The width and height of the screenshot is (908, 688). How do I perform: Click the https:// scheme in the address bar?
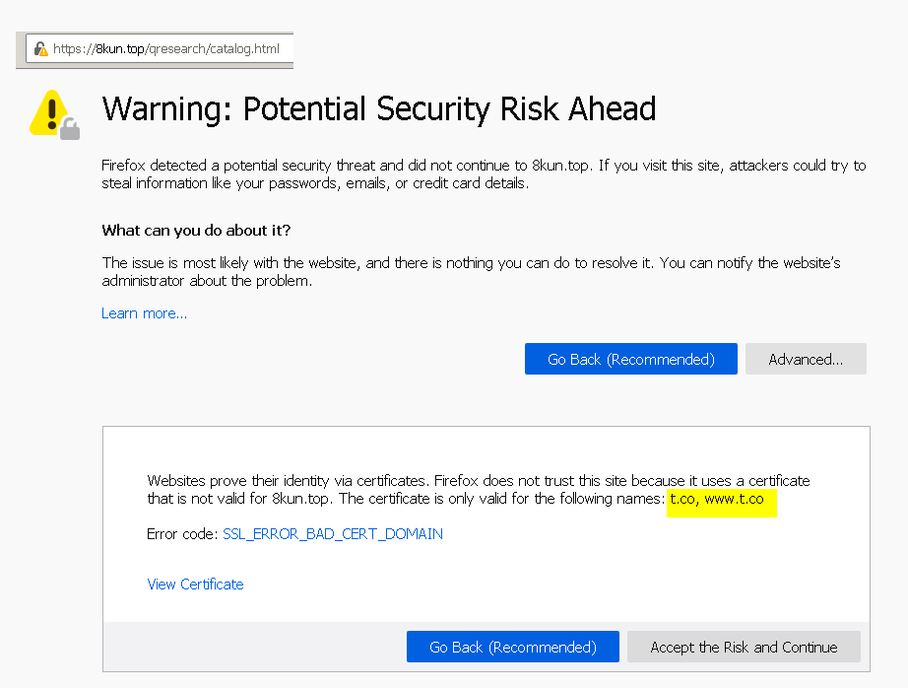pyautogui.click(x=74, y=48)
